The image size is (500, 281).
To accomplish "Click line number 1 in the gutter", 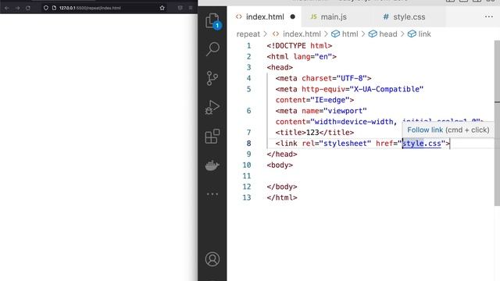I will [248, 46].
